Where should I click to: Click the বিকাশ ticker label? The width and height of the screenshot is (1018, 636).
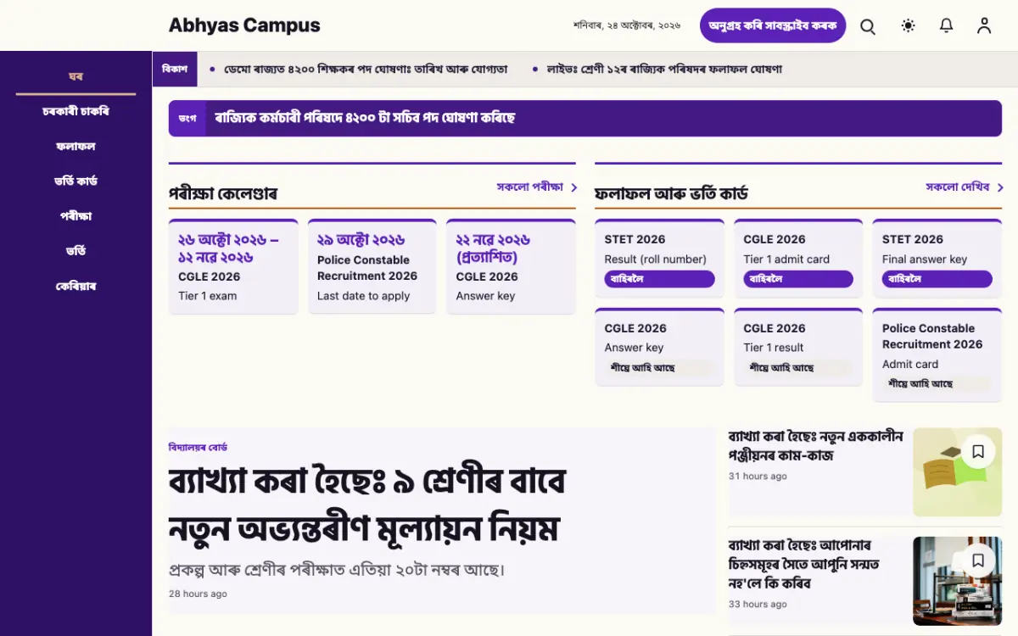175,69
